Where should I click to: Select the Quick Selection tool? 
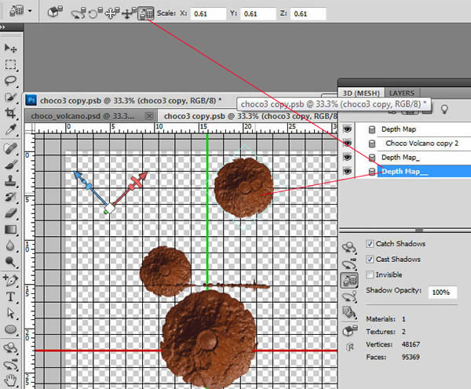point(11,96)
